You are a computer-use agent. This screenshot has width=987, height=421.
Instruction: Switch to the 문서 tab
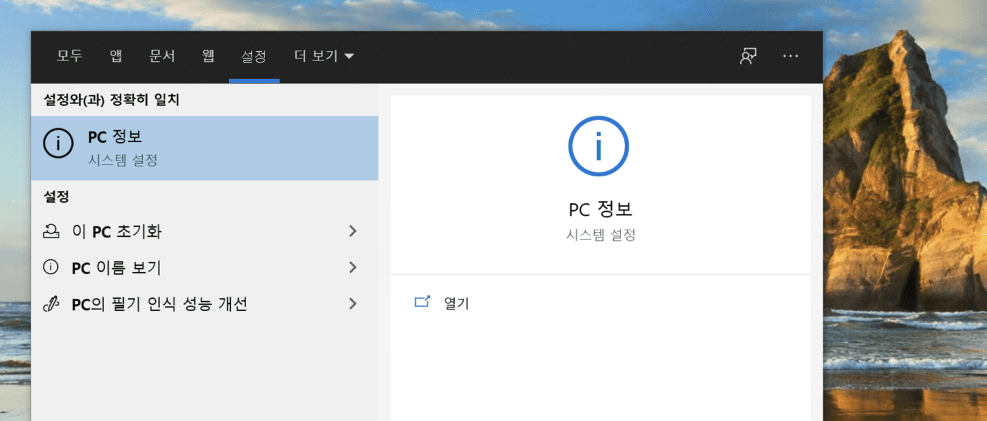162,56
